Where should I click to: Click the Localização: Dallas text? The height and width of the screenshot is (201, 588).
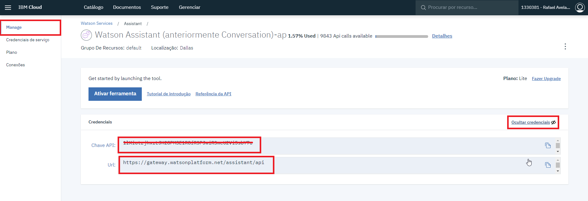(x=172, y=48)
